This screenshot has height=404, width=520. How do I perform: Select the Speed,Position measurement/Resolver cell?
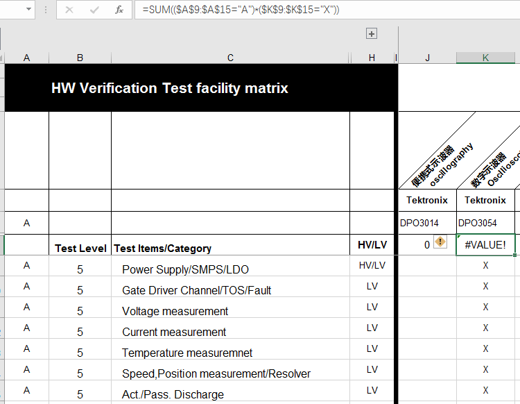pos(230,370)
